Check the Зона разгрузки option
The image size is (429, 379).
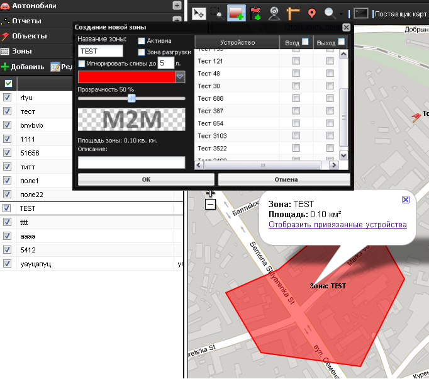click(x=142, y=52)
